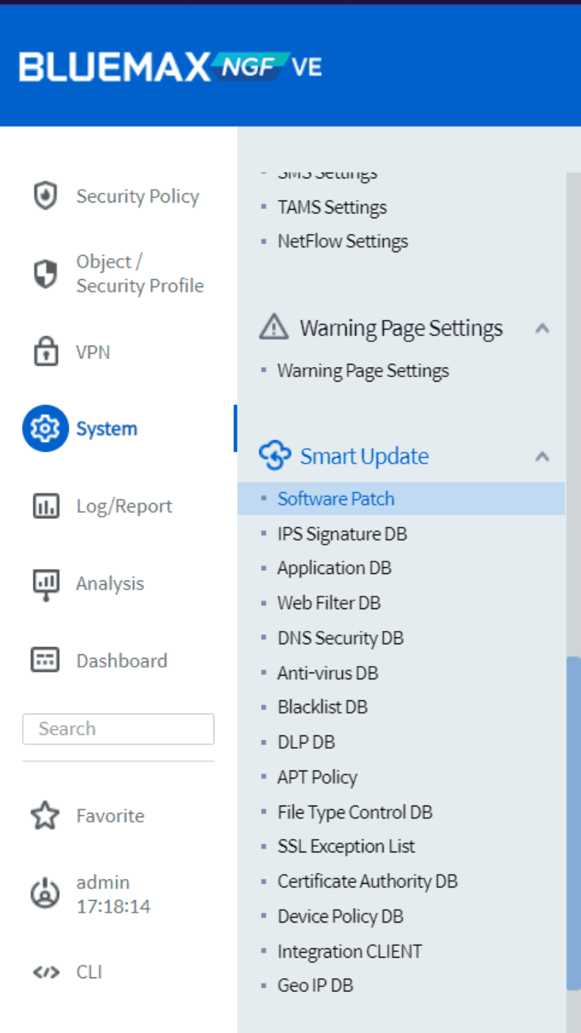Collapse the Smart Update section chevron
Viewport: 581px width, 1033px height.
[x=542, y=457]
